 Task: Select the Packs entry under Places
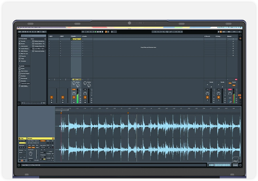(23, 68)
